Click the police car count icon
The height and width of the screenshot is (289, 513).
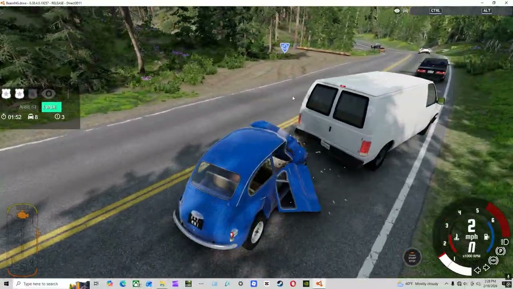[30, 117]
